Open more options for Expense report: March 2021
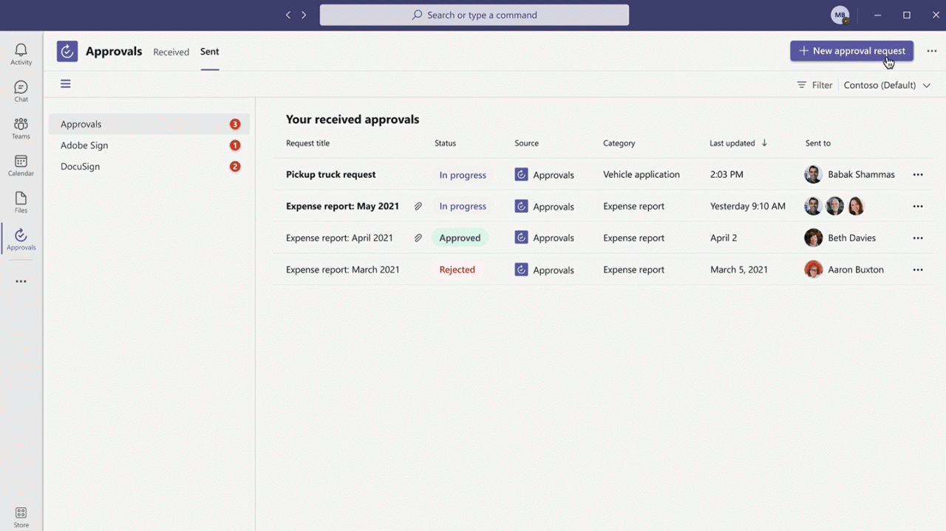946x531 pixels. coord(918,270)
